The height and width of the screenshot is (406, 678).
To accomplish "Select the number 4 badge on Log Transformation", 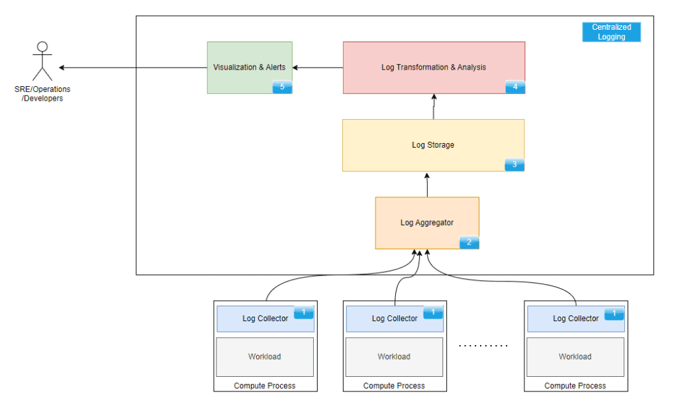I will click(x=515, y=87).
